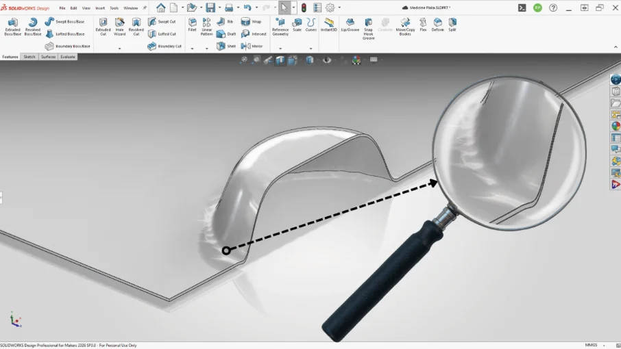Open the Hole Wizard tool
This screenshot has height=349, width=621.
point(119,27)
